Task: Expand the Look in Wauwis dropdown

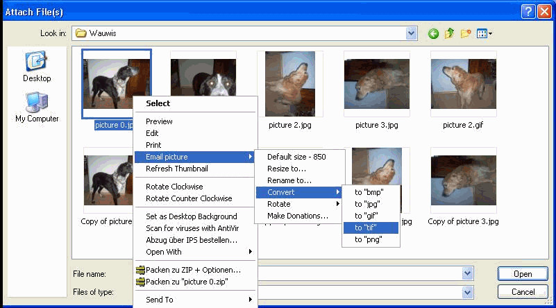Action: coord(411,33)
